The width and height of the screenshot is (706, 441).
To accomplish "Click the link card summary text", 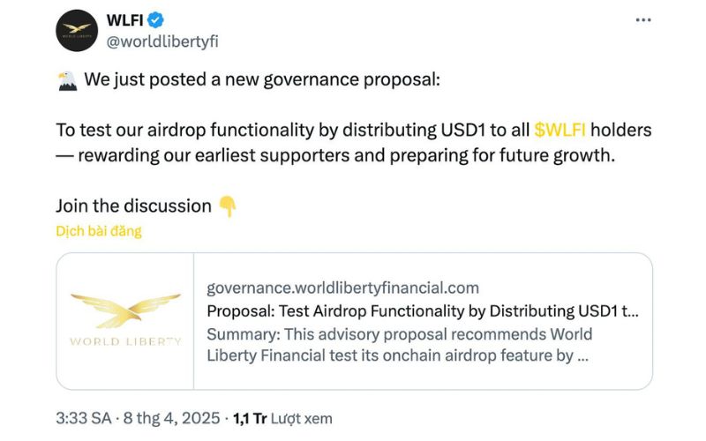I will click(x=400, y=345).
